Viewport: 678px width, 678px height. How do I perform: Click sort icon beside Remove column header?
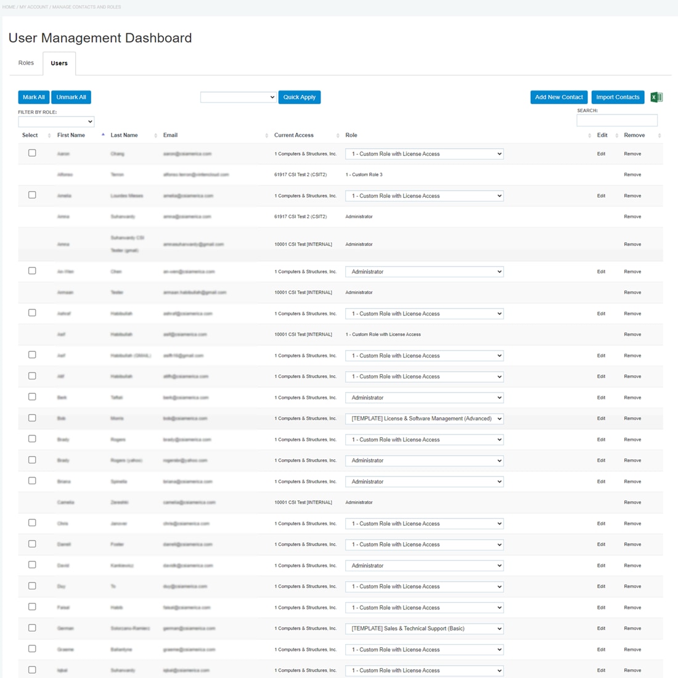(x=659, y=136)
